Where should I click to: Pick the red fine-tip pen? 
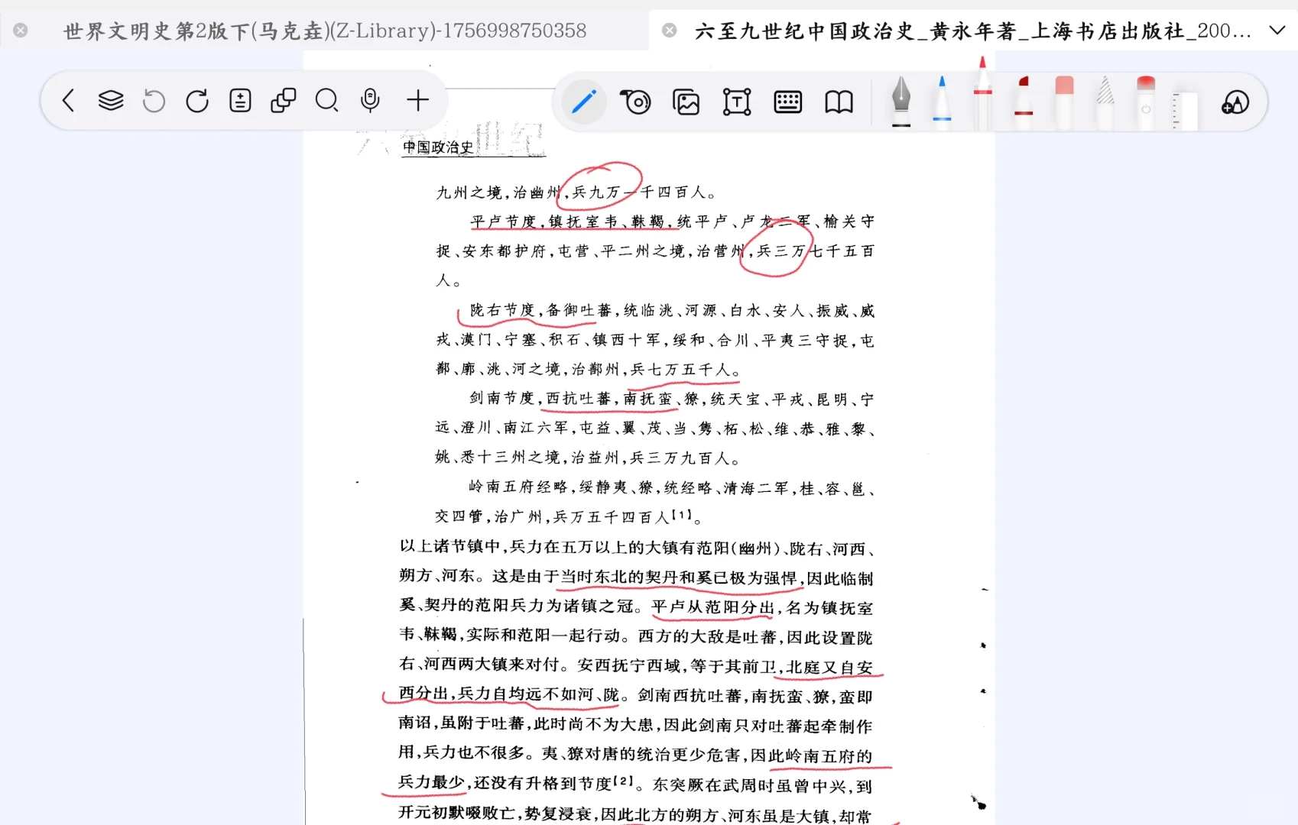coord(983,93)
